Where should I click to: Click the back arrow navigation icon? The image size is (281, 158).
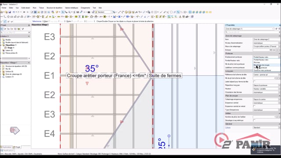[24, 12]
